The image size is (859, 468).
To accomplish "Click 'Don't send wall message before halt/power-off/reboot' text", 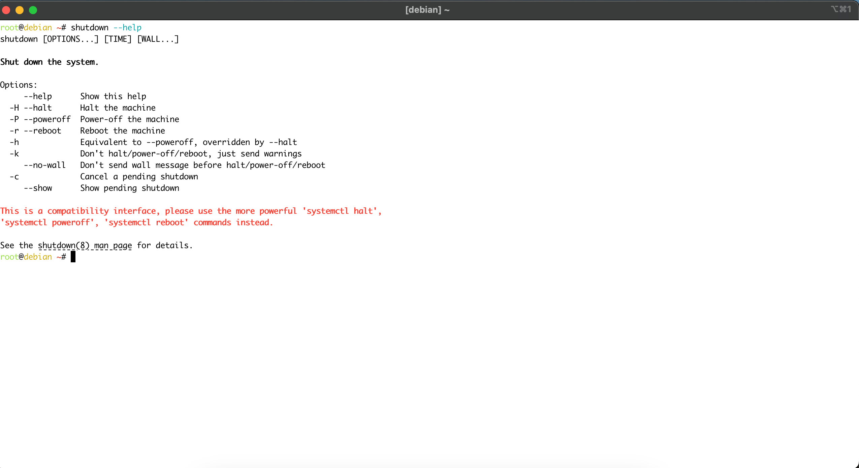I will coord(203,165).
